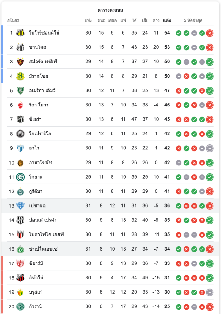Click the Goiás green G logo
The image size is (221, 314).
[20, 177]
